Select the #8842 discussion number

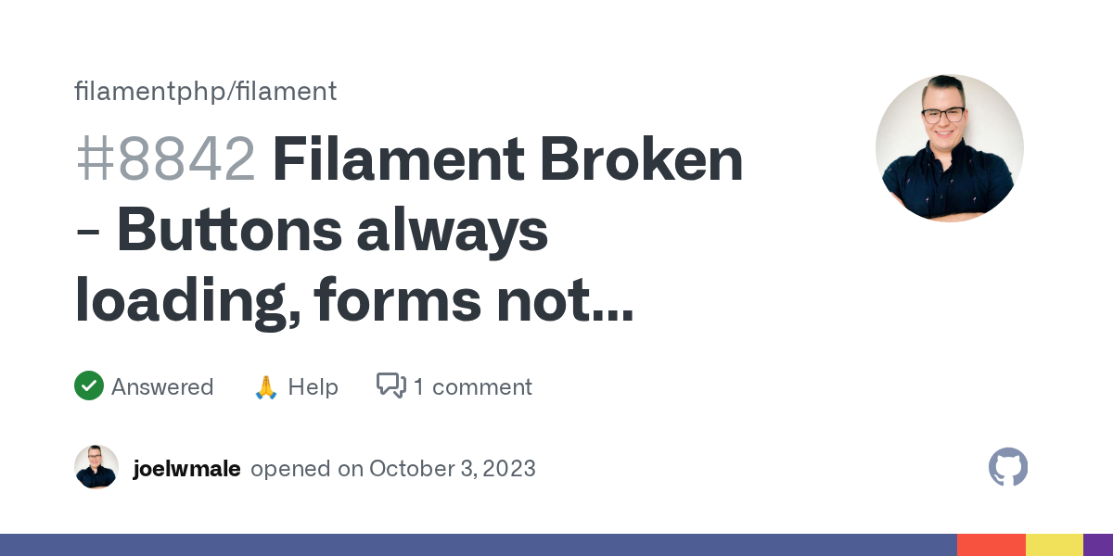click(x=165, y=159)
